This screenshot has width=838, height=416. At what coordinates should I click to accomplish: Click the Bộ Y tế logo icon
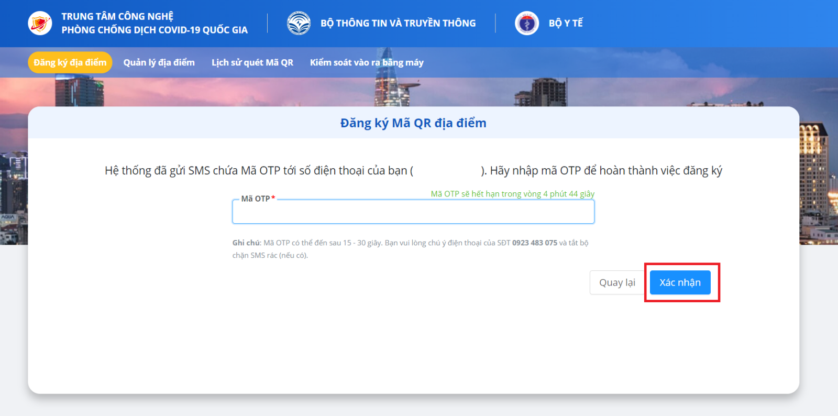point(527,23)
